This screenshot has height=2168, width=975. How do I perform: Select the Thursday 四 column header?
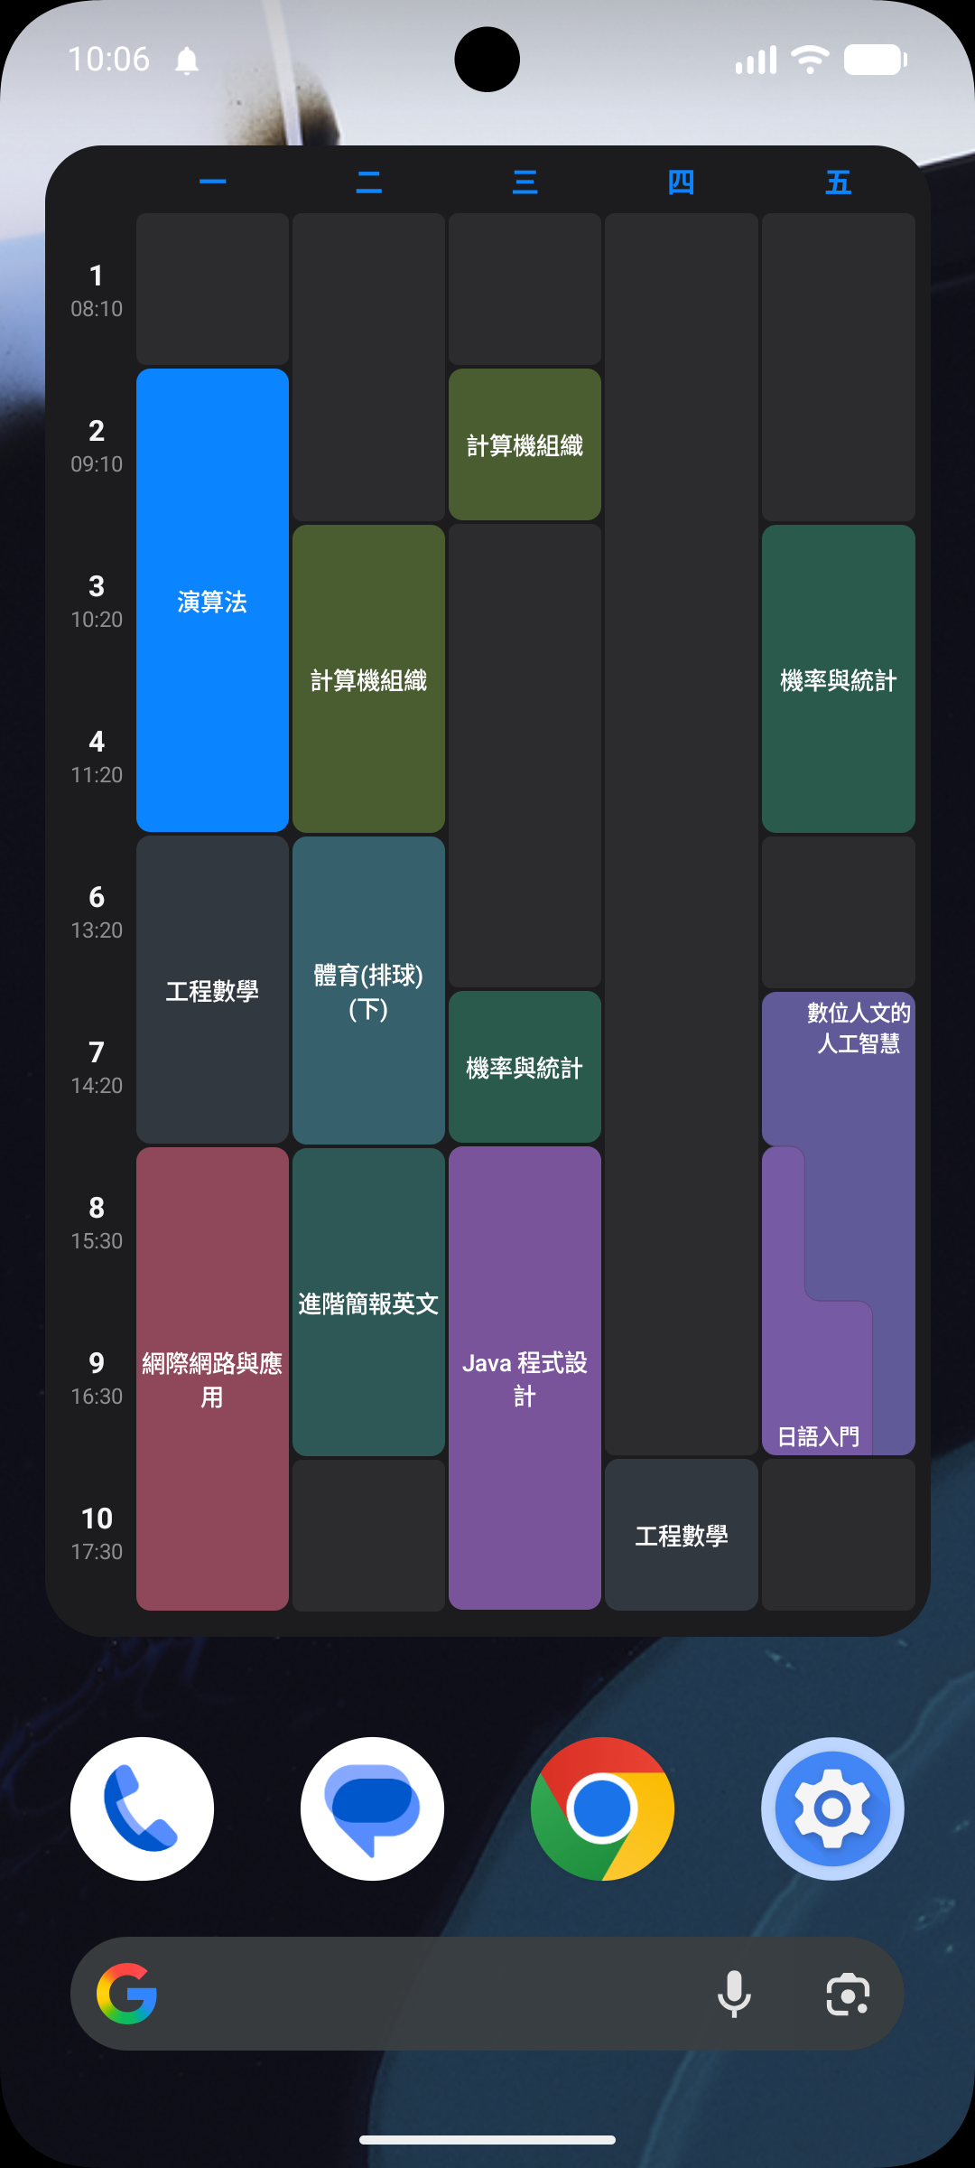[681, 182]
